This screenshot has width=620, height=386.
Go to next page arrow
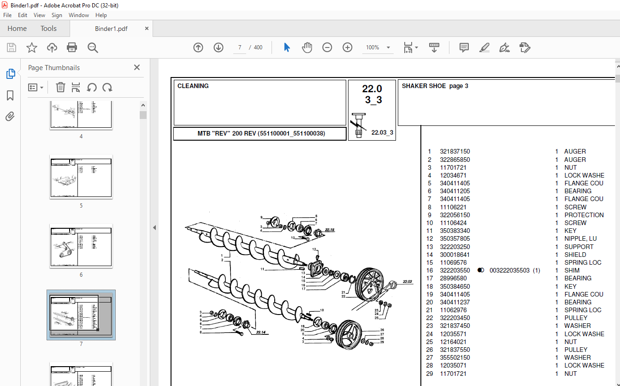(218, 48)
